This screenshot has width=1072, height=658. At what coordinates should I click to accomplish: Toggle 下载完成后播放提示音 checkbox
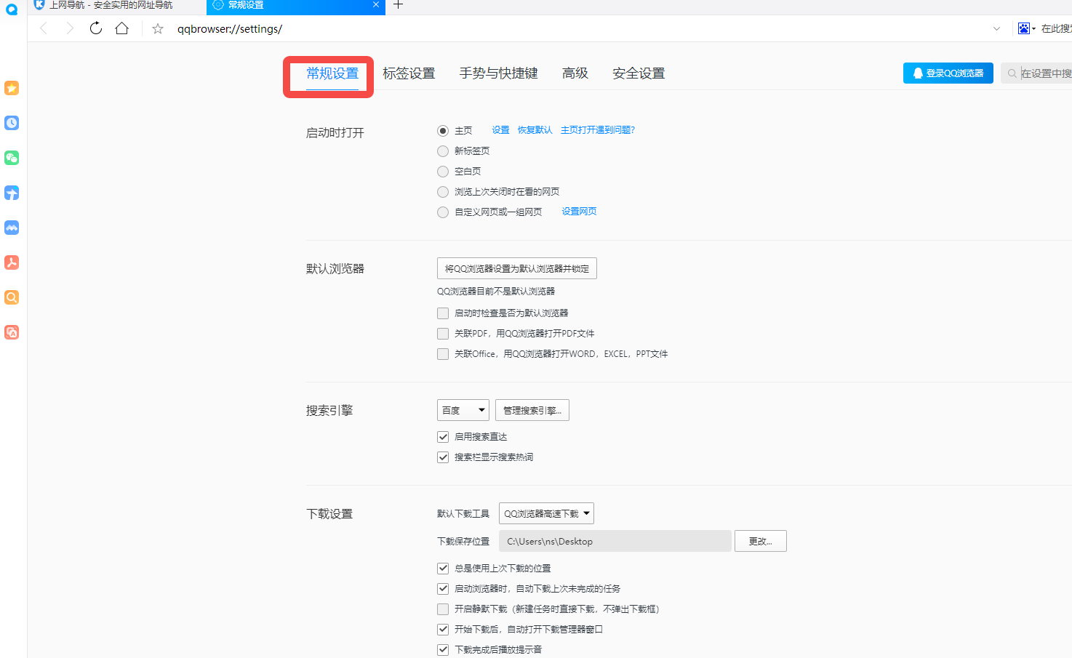coord(443,650)
